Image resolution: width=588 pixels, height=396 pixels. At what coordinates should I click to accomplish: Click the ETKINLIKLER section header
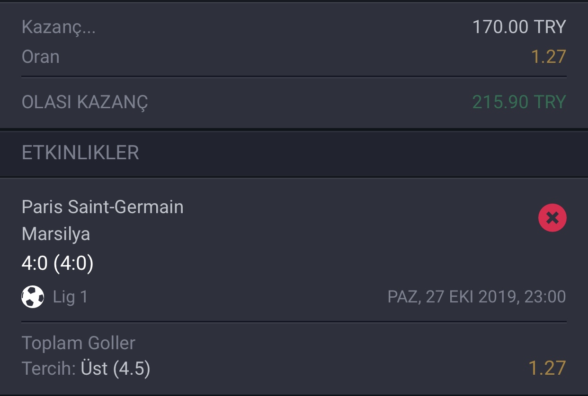point(80,153)
